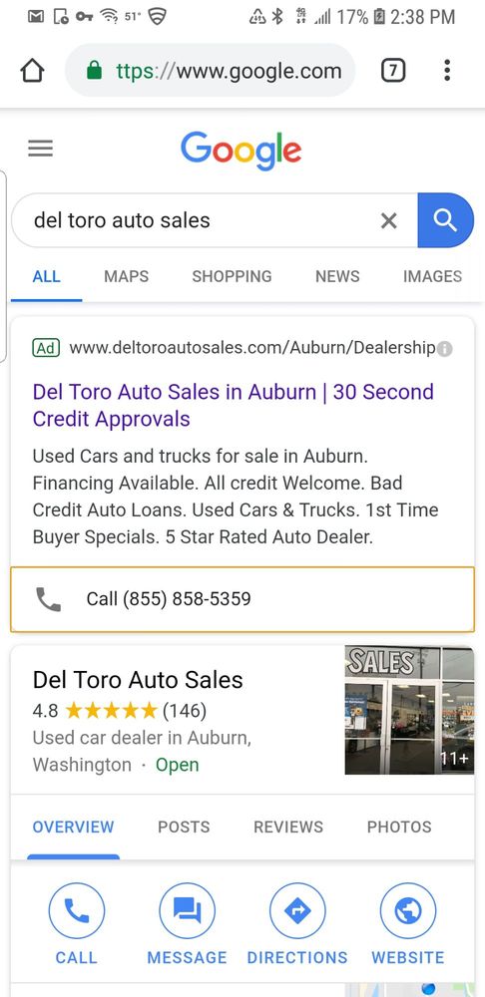Tap the blue magnifier search button
The image size is (485, 997).
[445, 220]
